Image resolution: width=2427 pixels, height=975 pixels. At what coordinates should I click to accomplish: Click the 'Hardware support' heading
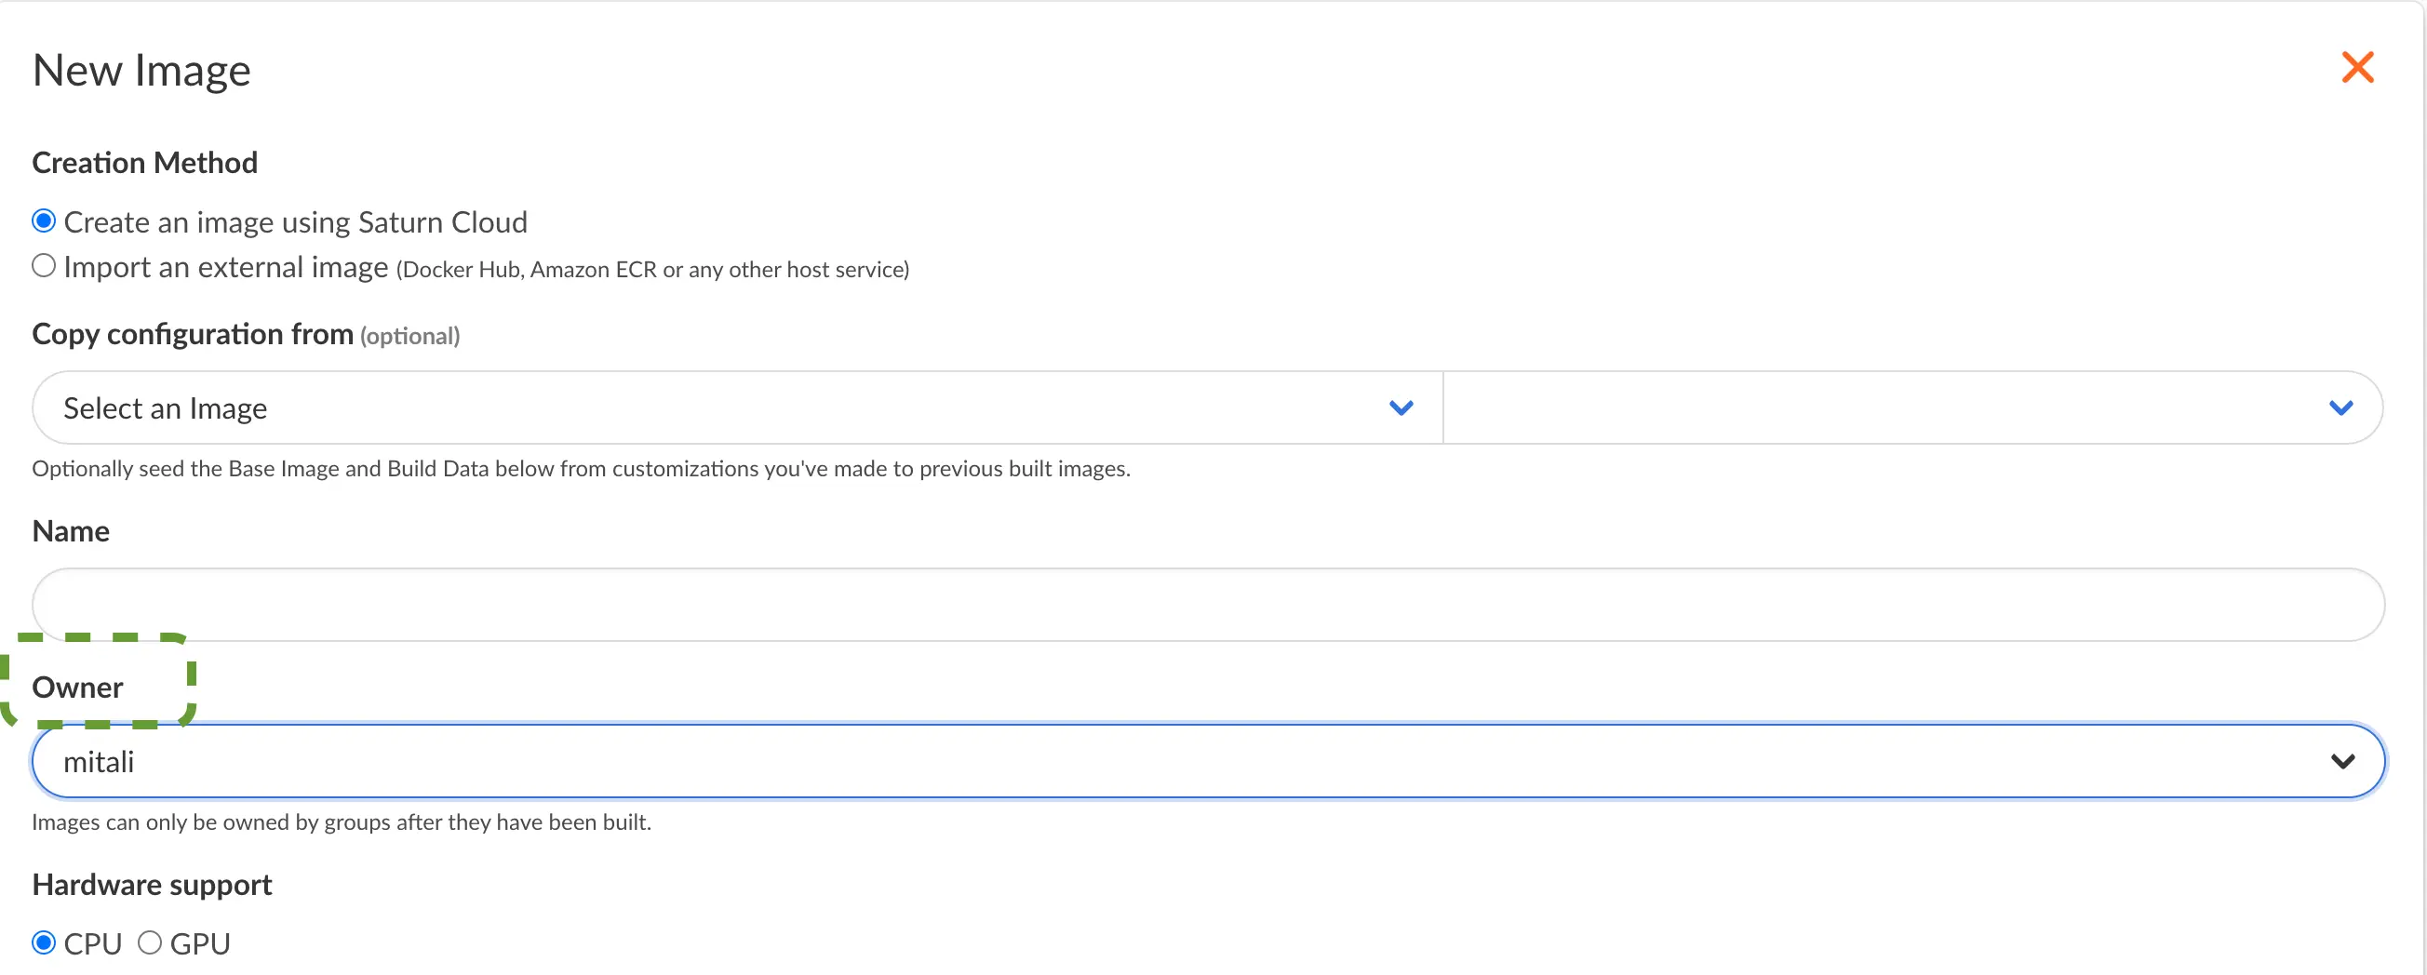click(152, 885)
